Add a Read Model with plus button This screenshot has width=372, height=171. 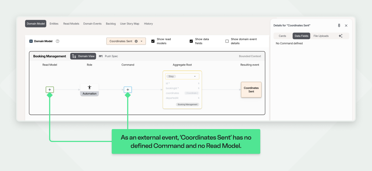click(50, 90)
